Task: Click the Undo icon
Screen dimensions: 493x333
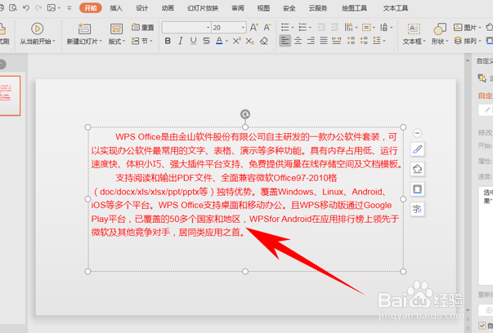Action: coord(26,8)
